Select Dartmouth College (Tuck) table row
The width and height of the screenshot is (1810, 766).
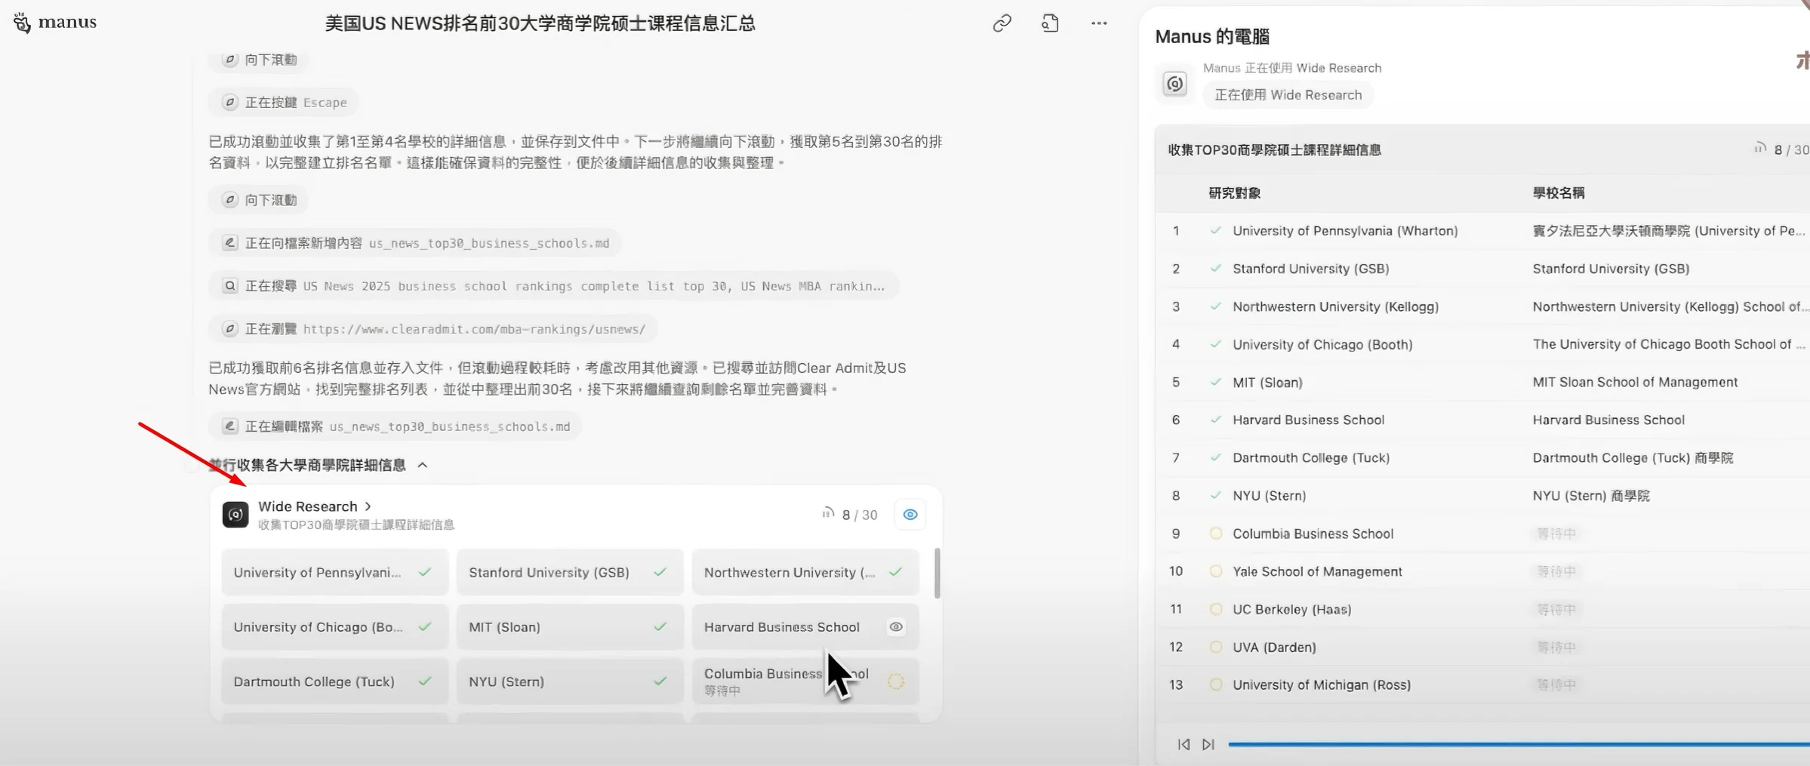(1482, 457)
